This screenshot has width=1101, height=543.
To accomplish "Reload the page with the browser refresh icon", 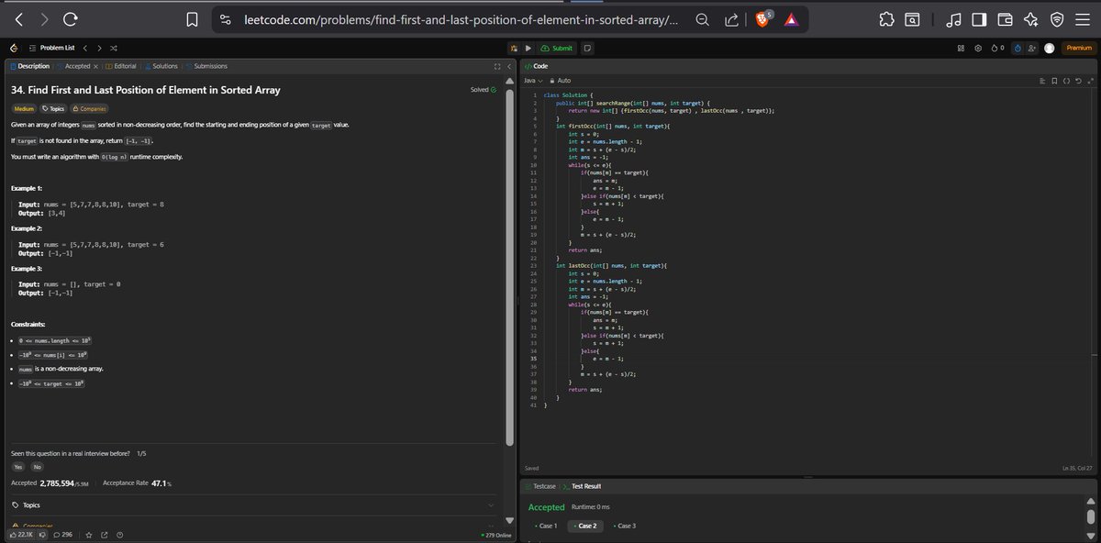I will click(70, 18).
